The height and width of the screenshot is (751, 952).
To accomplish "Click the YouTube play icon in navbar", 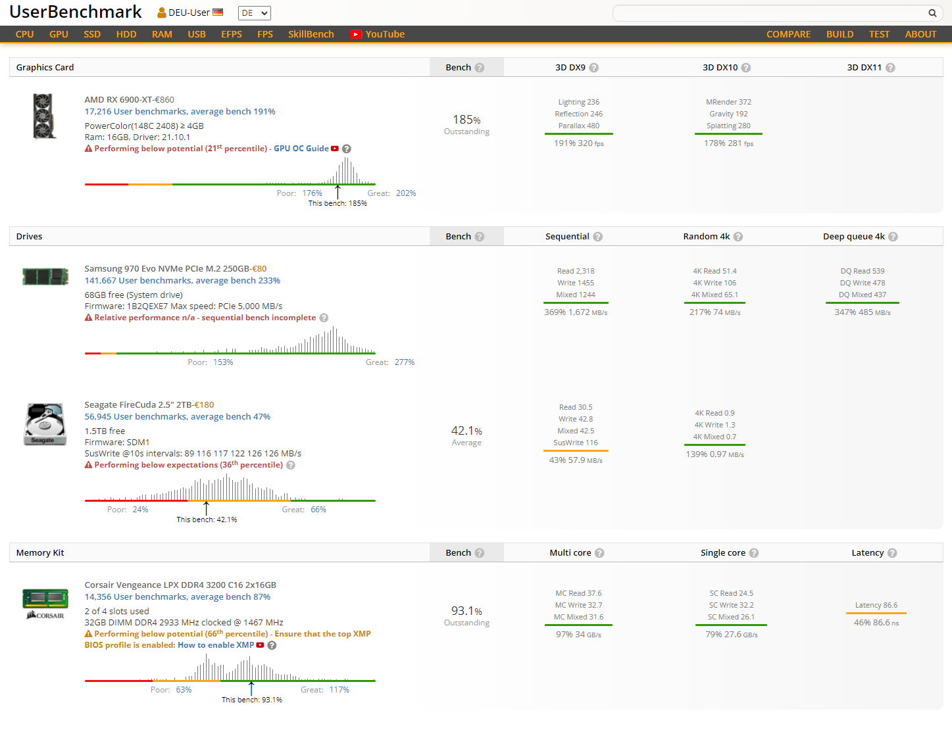I will 356,34.
